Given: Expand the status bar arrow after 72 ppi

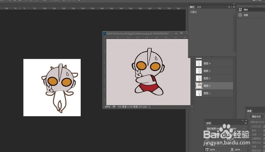Looking at the screenshot, I should (149, 107).
